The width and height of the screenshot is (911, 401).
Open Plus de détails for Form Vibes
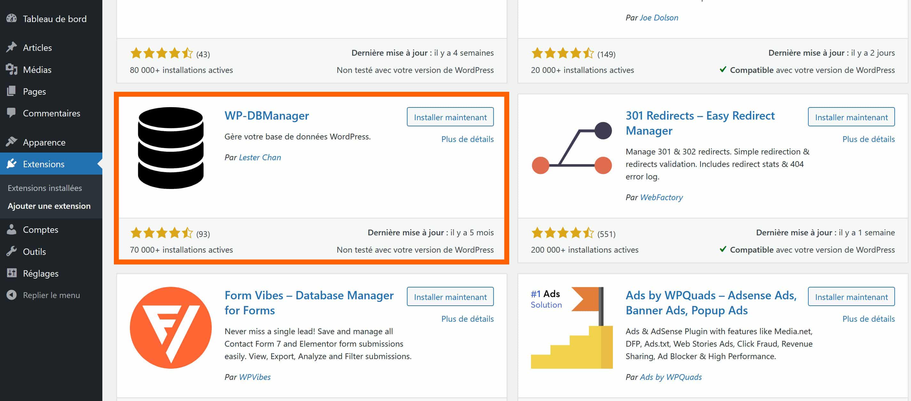coord(468,318)
